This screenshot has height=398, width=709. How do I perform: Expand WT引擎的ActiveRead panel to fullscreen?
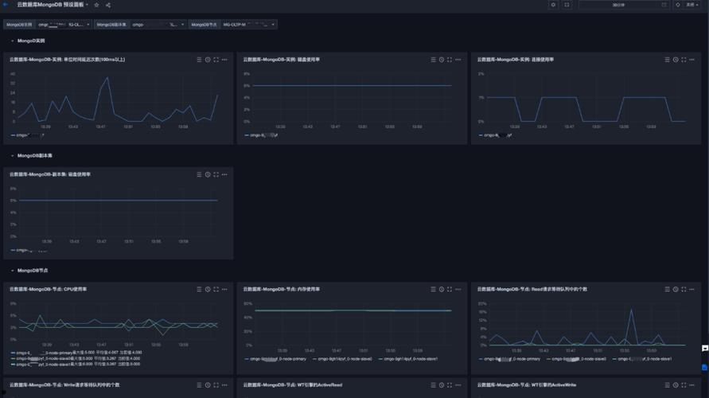click(450, 385)
